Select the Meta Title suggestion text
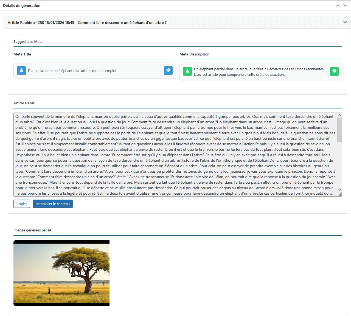 (72, 71)
